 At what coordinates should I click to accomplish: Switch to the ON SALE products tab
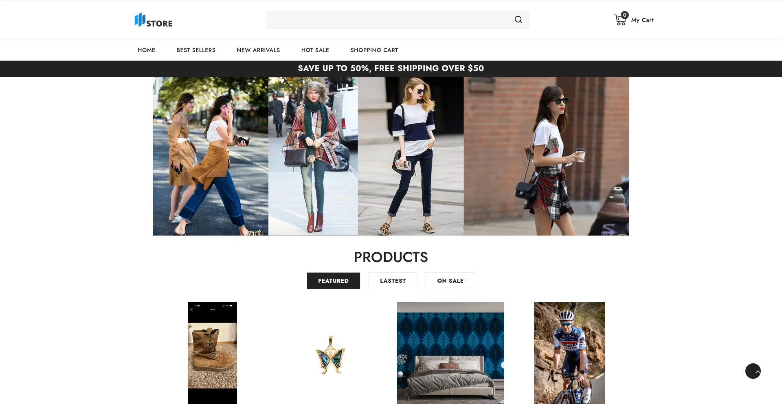tap(450, 281)
